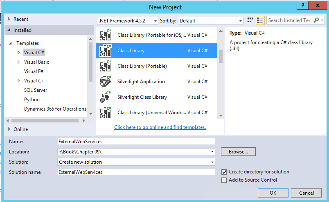
Task: Expand the Visual C# tree node arrow
Action: coord(18,53)
